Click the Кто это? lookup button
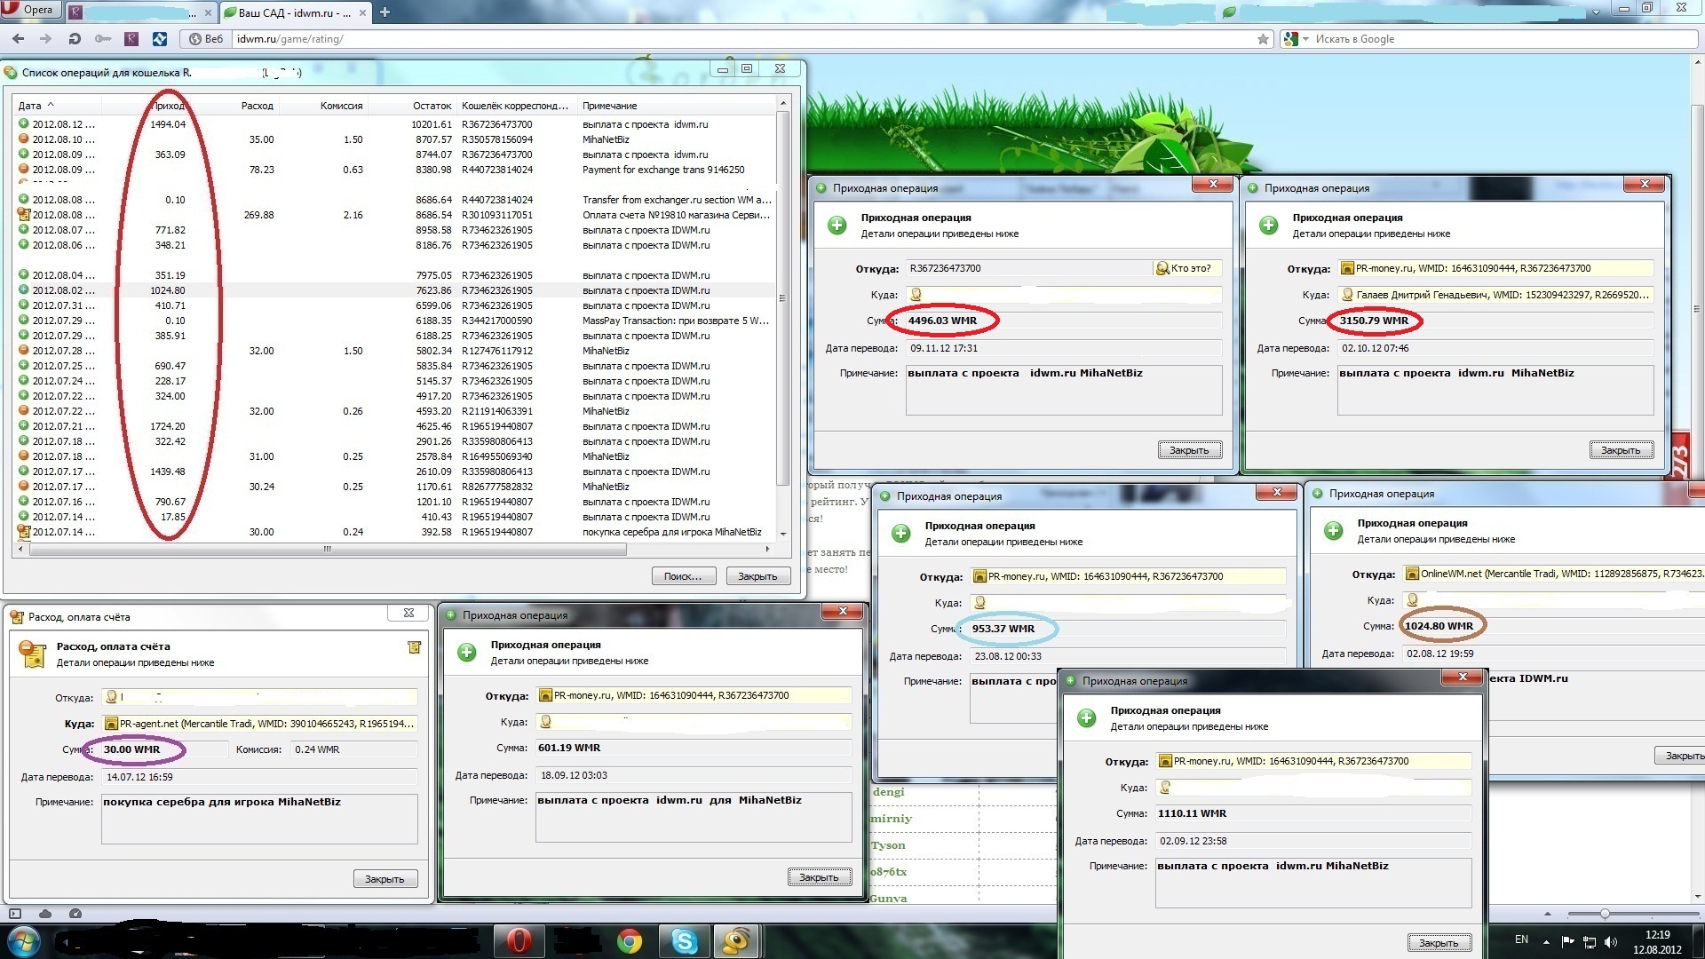 [x=1186, y=268]
